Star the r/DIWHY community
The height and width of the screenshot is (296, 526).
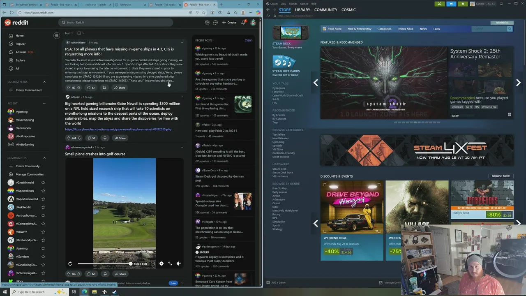click(x=43, y=232)
